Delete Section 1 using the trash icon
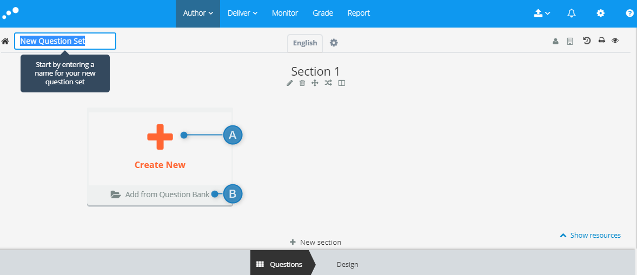This screenshot has height=275, width=637. tap(302, 83)
